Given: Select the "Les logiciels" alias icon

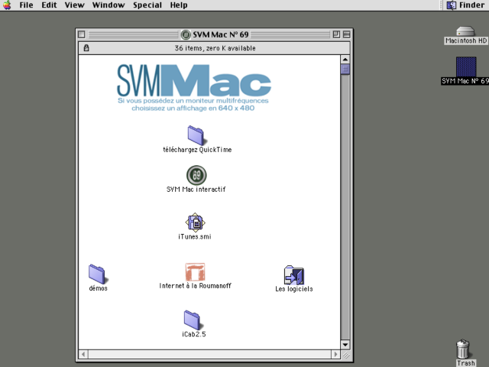Looking at the screenshot, I should [293, 275].
